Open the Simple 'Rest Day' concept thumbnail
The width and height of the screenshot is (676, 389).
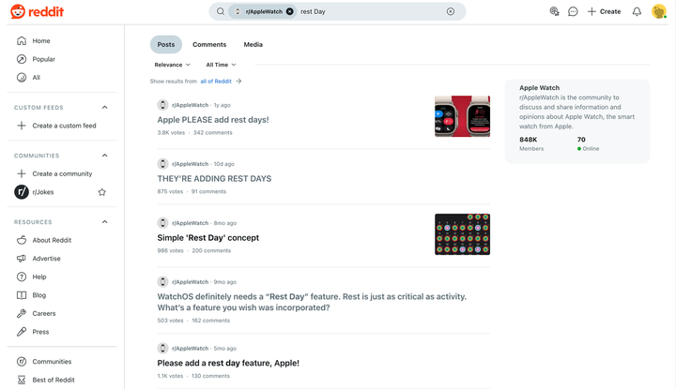pos(462,234)
